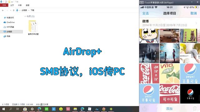The height and width of the screenshot is (112, 200).
Task: Tap 添加 in the phone bottom bar
Action: point(169,109)
